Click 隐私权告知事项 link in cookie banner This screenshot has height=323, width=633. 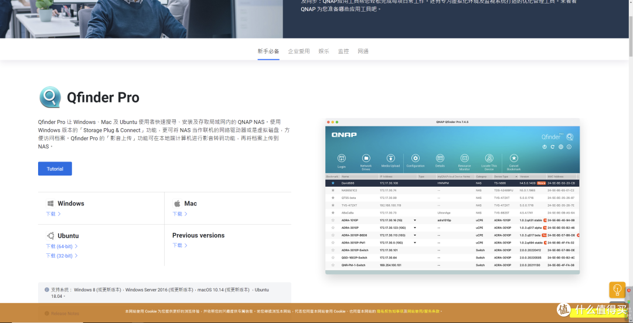click(x=391, y=311)
